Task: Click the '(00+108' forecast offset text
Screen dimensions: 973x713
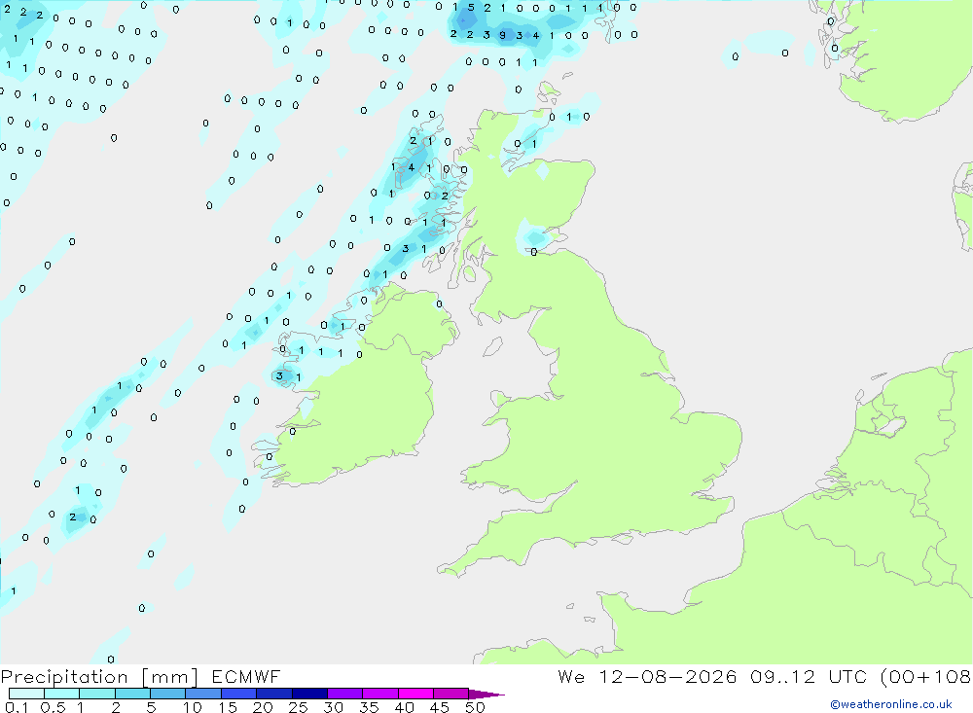Action: click(x=925, y=677)
